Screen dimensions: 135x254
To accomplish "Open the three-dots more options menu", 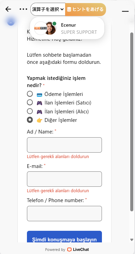I will point(24,9).
